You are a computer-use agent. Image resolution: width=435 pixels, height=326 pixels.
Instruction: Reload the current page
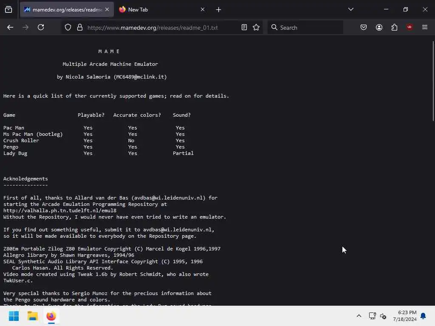click(41, 27)
